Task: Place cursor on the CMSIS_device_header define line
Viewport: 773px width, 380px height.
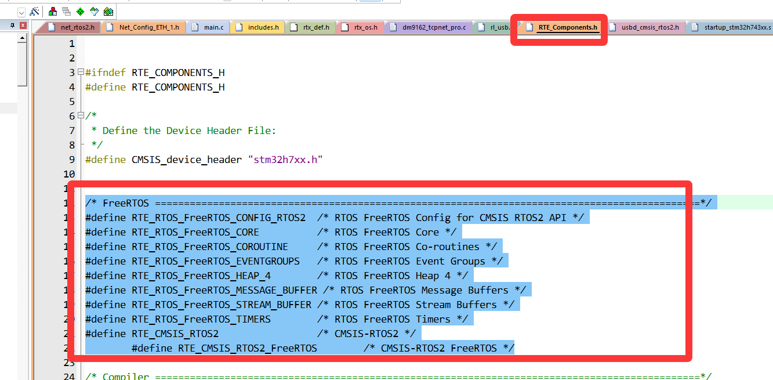Action: [203, 160]
